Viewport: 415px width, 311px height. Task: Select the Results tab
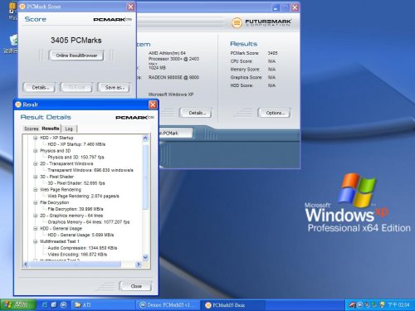tap(51, 129)
